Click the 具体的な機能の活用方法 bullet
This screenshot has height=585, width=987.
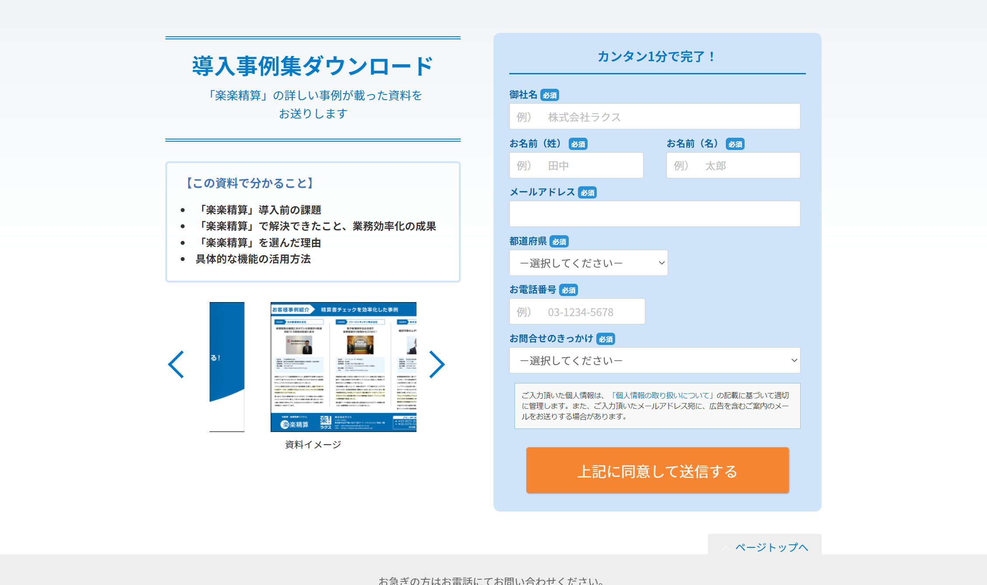point(253,259)
